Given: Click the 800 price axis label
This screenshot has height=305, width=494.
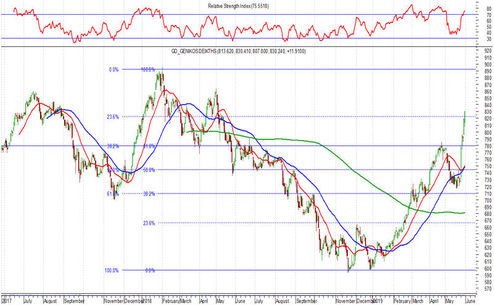Looking at the screenshot, I should click(x=488, y=132).
